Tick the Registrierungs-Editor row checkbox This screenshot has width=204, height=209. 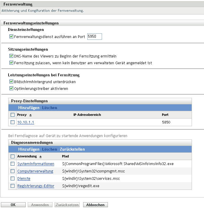(x=12, y=186)
